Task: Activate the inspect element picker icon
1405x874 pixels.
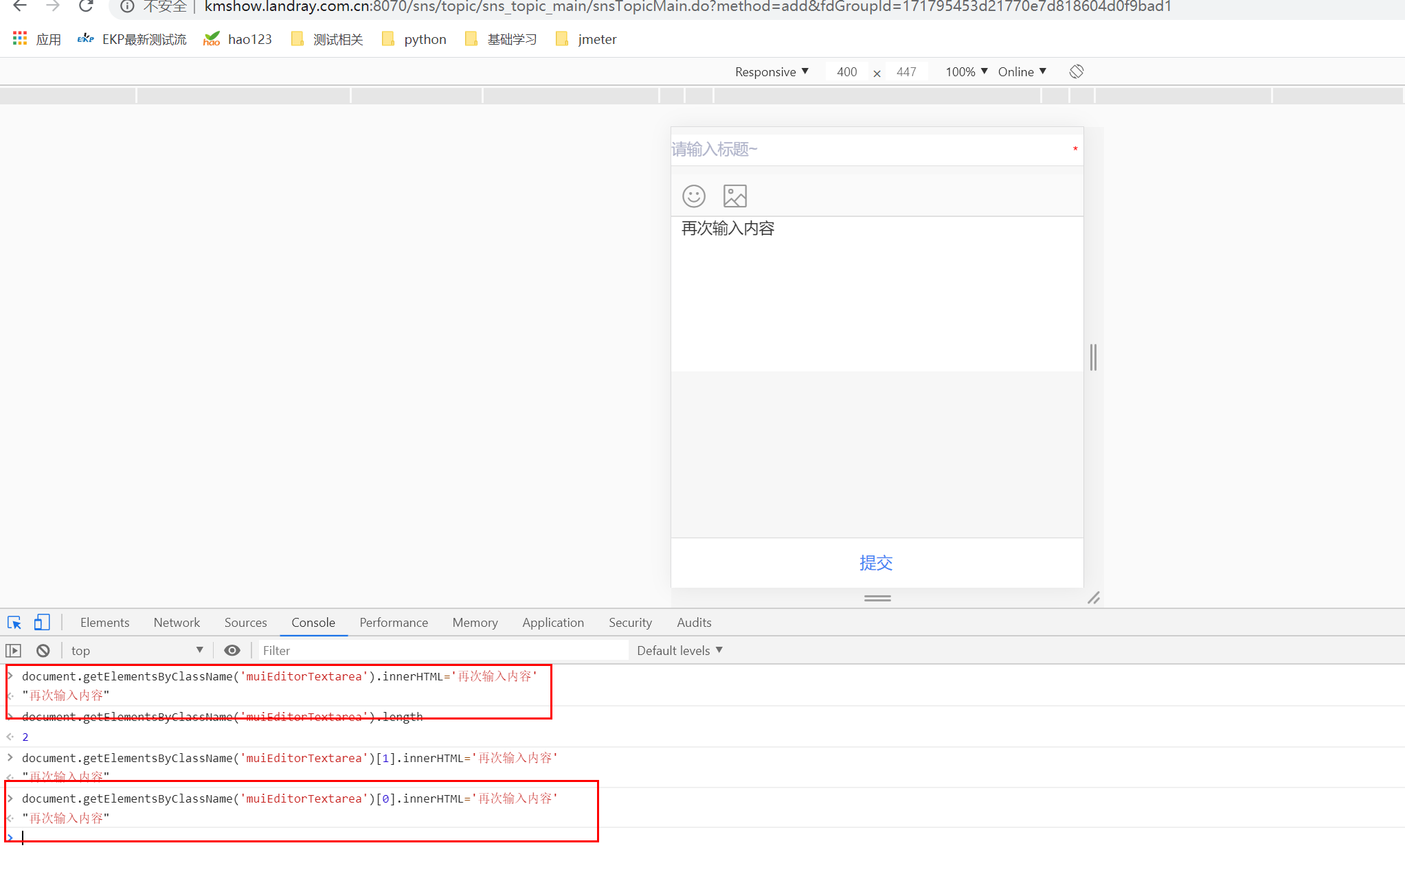Action: [14, 623]
